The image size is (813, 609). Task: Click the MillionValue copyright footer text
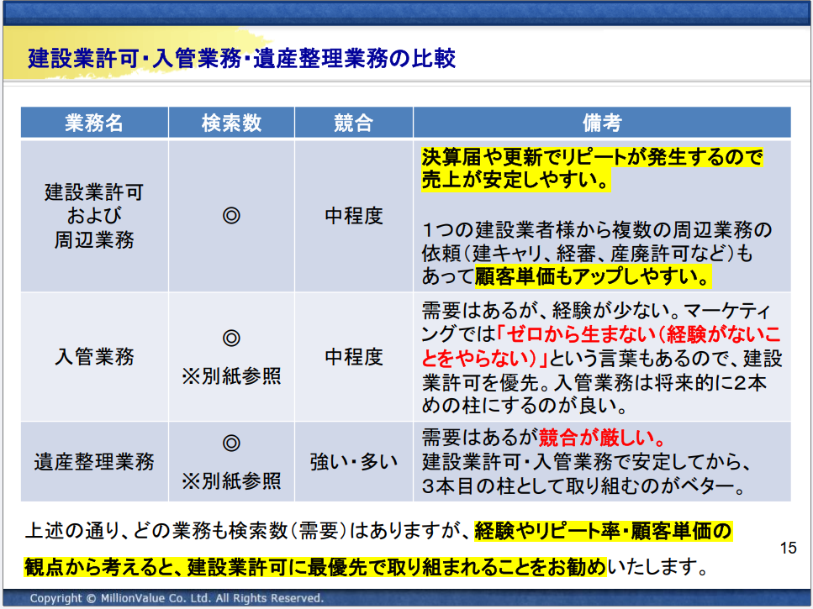(177, 598)
